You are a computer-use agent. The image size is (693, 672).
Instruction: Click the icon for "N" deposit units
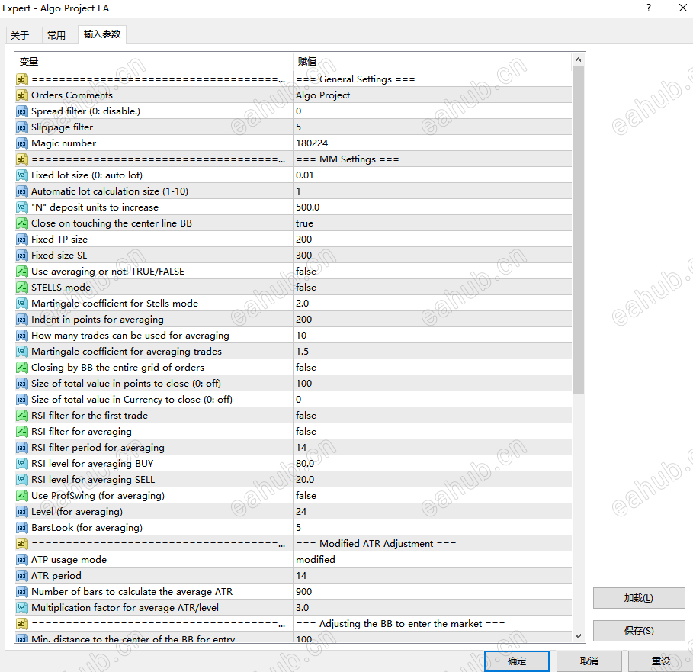(21, 207)
